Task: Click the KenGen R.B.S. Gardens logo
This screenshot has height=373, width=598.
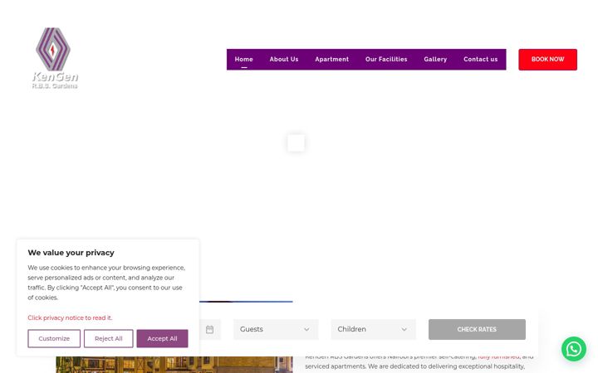Action: (55, 58)
